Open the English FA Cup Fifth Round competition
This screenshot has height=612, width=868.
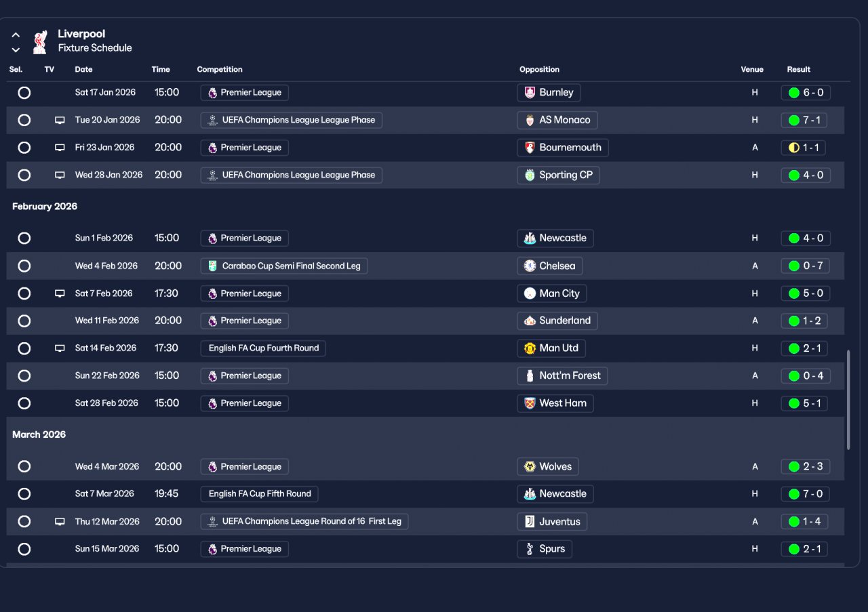[259, 494]
